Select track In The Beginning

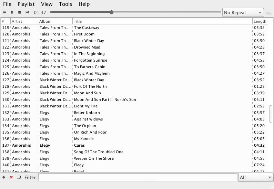point(134,54)
